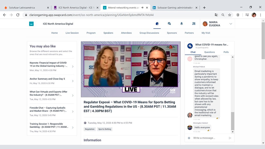Open the Partners page

click(x=189, y=33)
